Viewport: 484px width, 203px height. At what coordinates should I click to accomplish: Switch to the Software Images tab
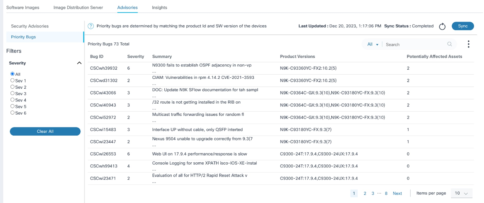23,7
